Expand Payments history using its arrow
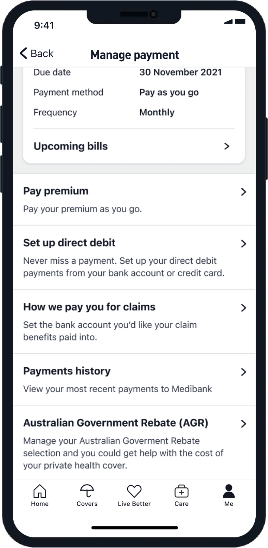This screenshot has height=548, width=268. [243, 372]
